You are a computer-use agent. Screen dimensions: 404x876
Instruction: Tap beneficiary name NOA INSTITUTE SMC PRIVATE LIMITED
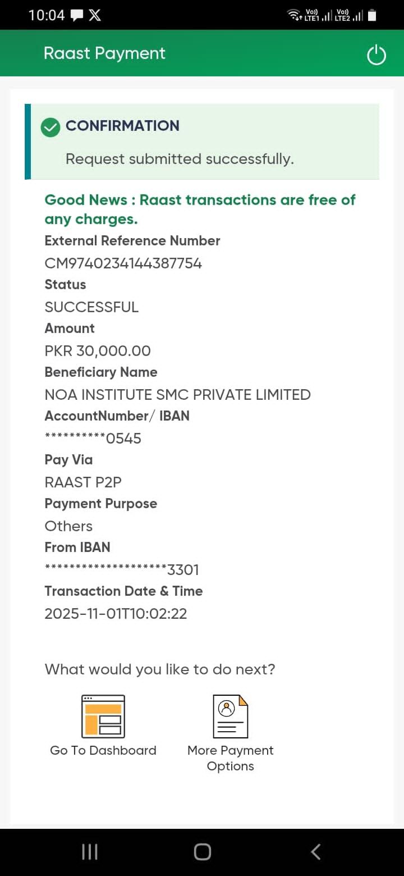click(x=177, y=395)
